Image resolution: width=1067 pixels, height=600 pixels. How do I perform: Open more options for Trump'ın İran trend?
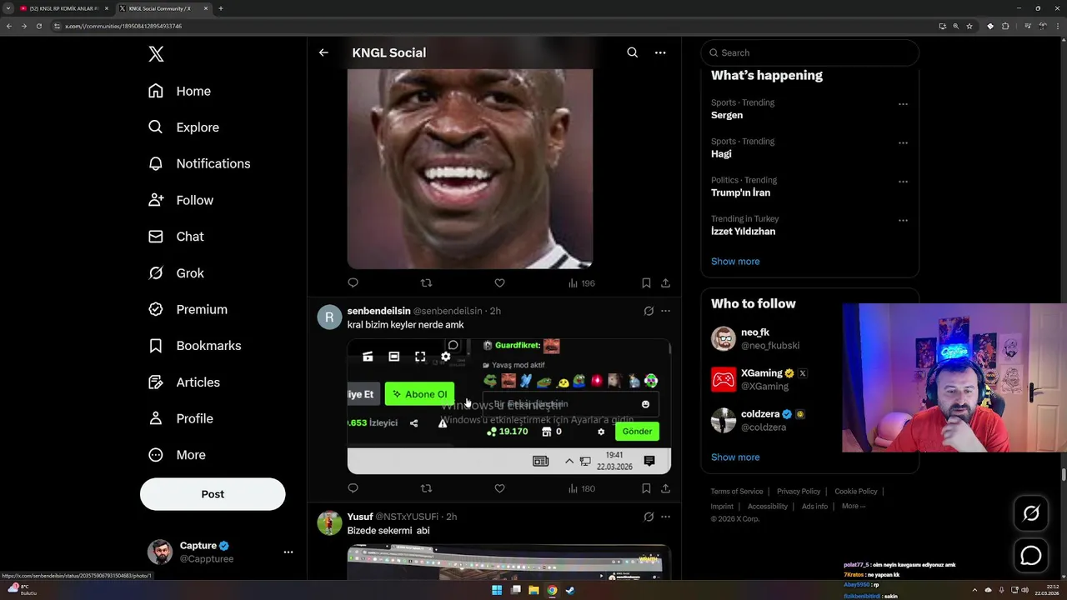[x=903, y=182]
